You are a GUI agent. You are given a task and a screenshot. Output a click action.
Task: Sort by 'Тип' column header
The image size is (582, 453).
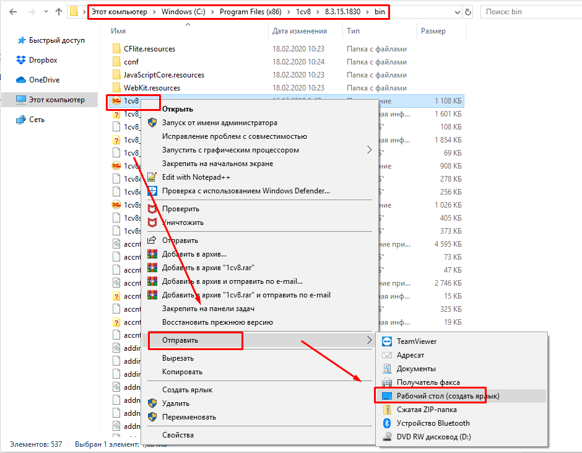pos(353,31)
